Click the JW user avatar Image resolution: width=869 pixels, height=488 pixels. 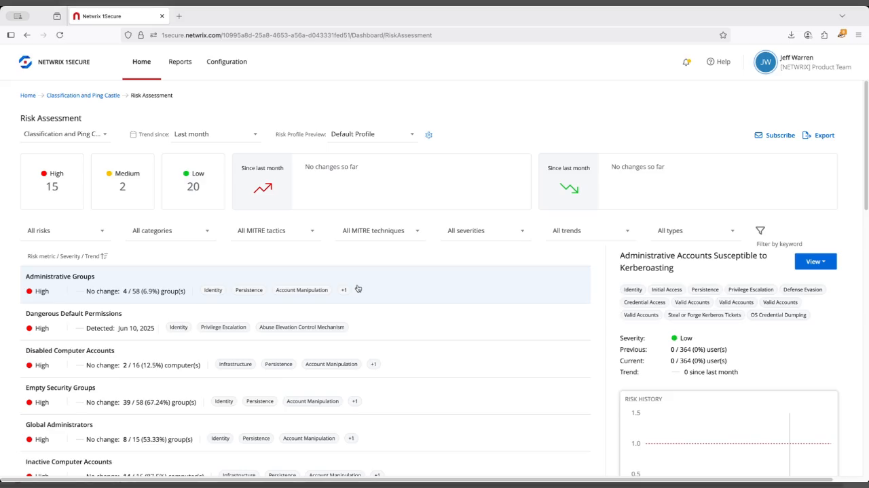[765, 62]
